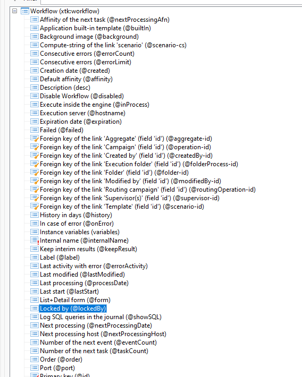The width and height of the screenshot is (302, 377).
Task: Select Affinity of the next task field
Action: pos(105,20)
